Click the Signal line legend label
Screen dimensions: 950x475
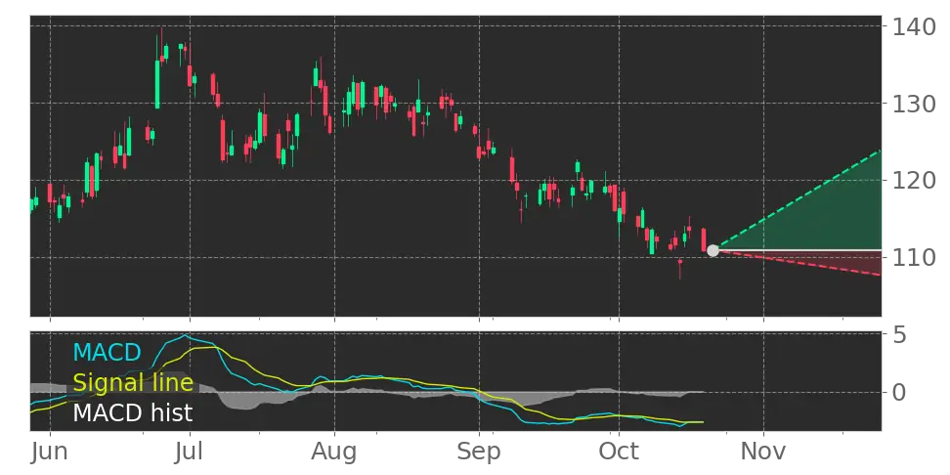(x=133, y=382)
